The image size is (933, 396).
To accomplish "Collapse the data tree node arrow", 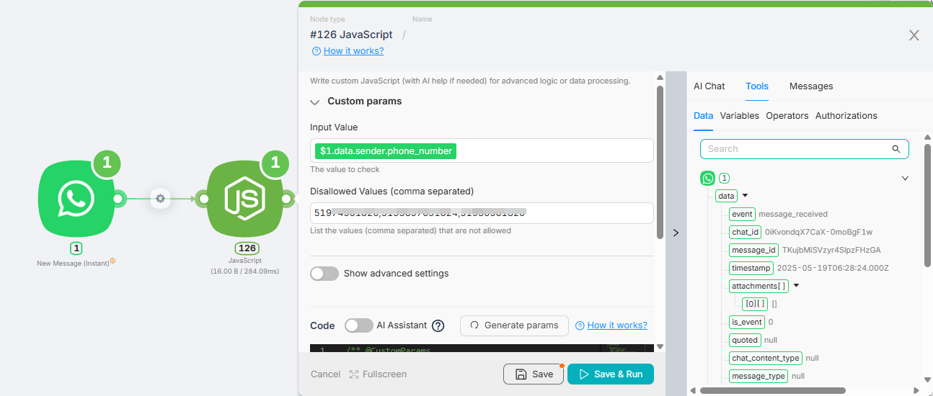I will [745, 196].
